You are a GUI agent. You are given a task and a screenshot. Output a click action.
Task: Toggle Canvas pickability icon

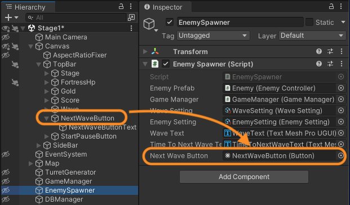tap(15, 46)
